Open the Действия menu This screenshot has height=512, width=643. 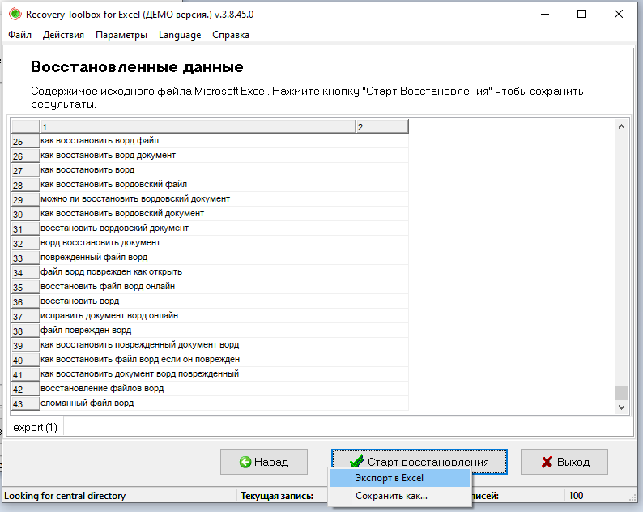tap(63, 35)
